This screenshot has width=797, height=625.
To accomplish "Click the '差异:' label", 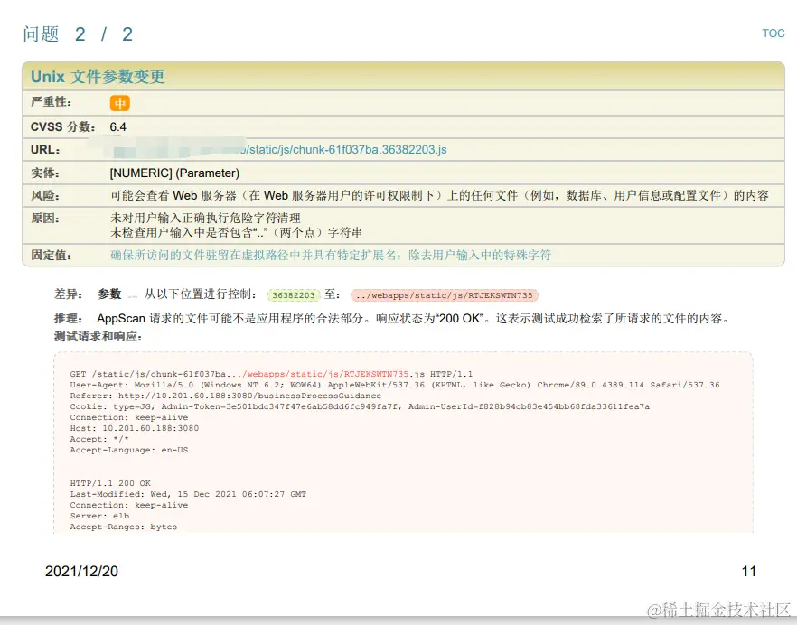I will [x=69, y=294].
